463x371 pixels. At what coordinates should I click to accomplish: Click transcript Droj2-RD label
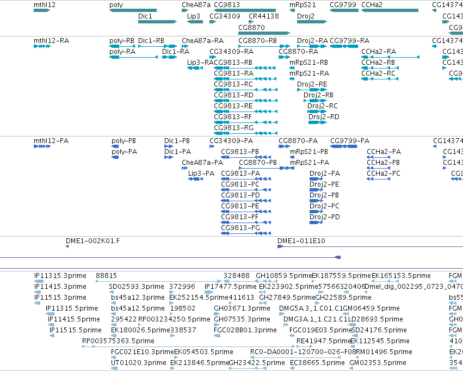pos(324,116)
